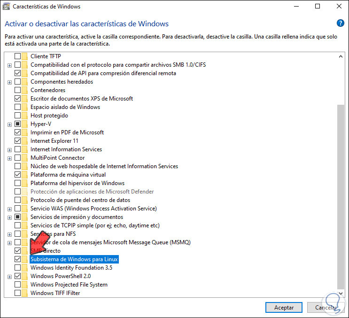
Task: Click the folder icon next to Cliente TFTP
Action: click(25, 56)
